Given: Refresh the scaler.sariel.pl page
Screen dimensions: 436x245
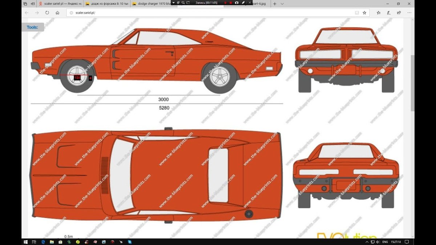Looking at the screenshot, I should [x=47, y=12].
